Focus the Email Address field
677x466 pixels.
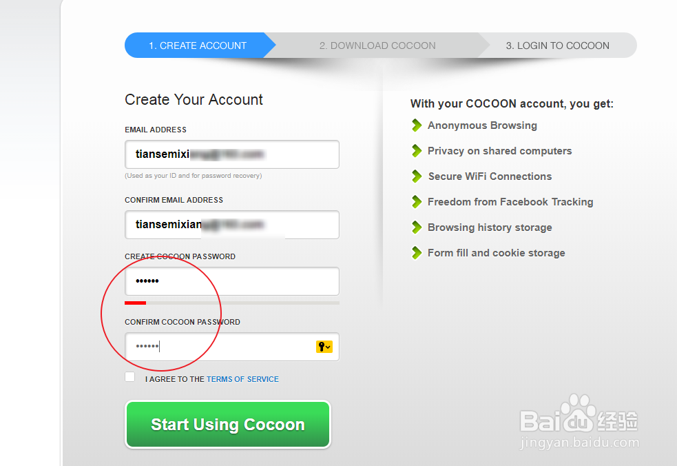[x=232, y=154]
